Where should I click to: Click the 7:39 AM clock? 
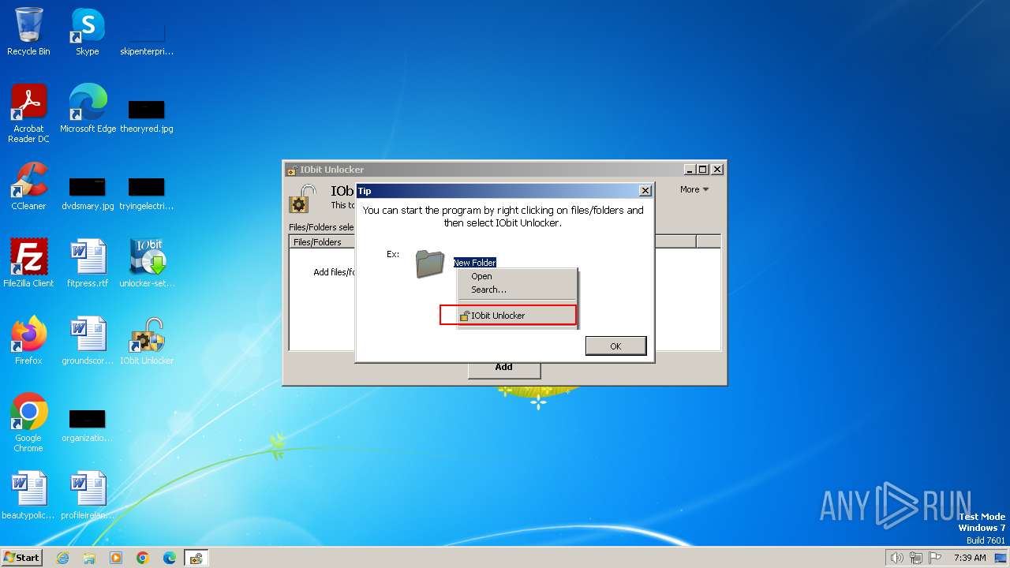click(x=970, y=558)
